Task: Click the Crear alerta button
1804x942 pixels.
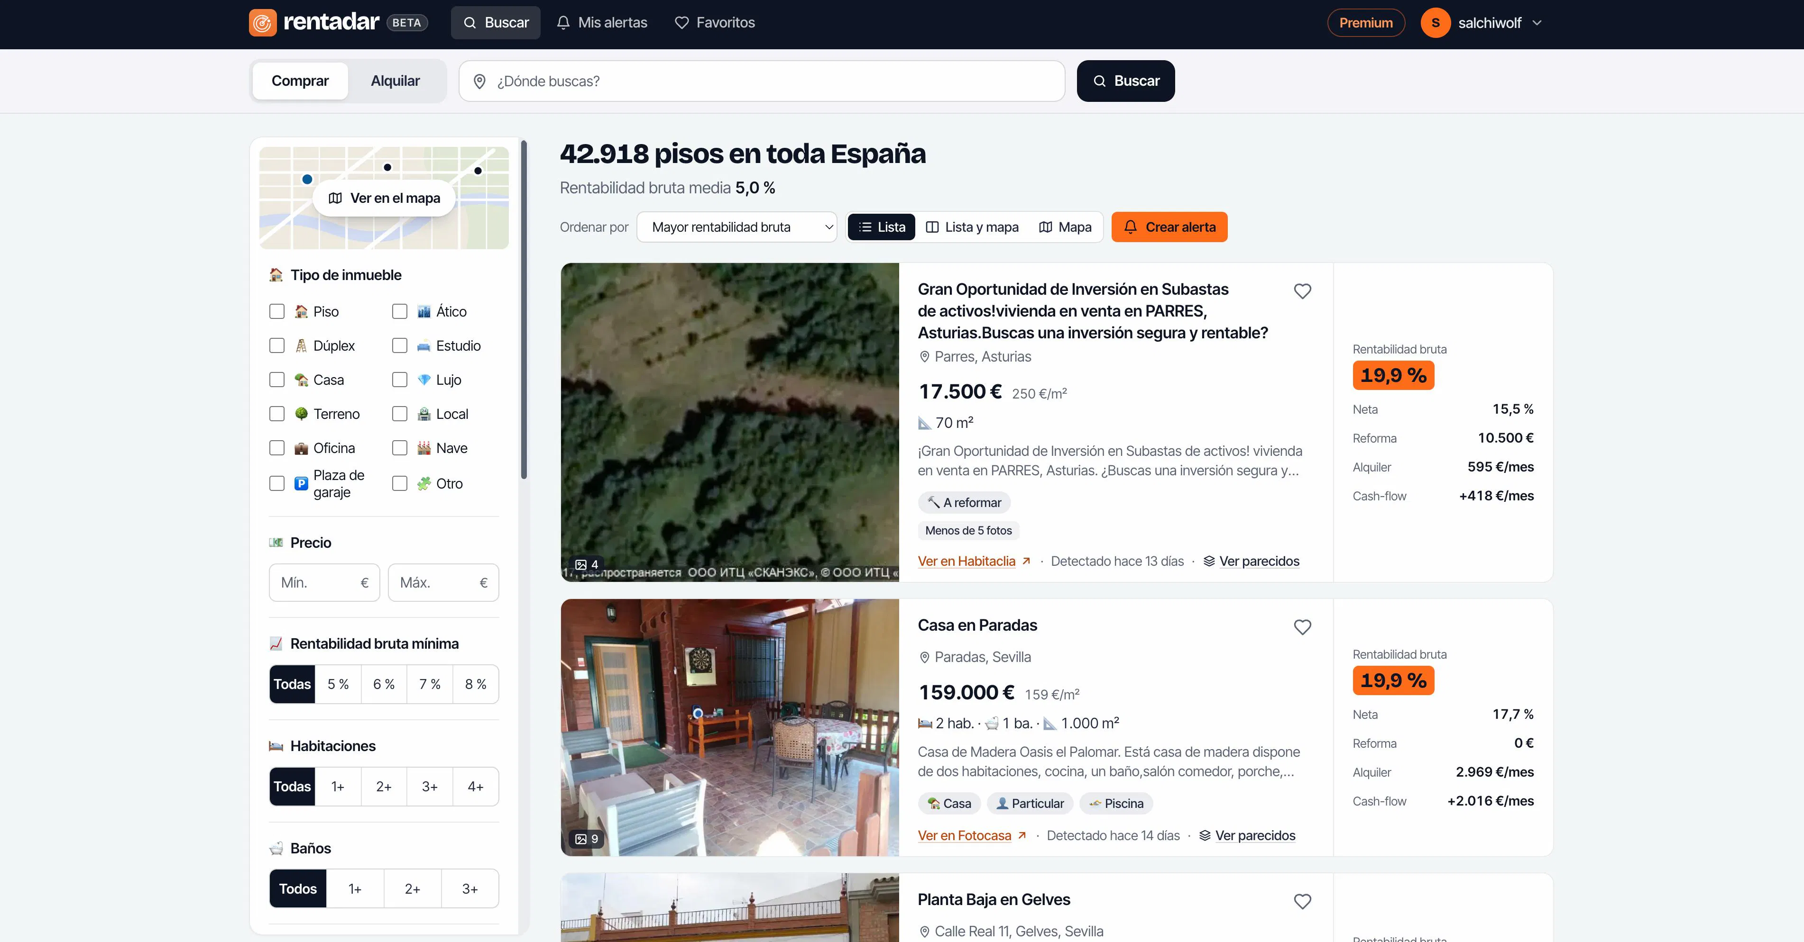Action: (x=1169, y=227)
